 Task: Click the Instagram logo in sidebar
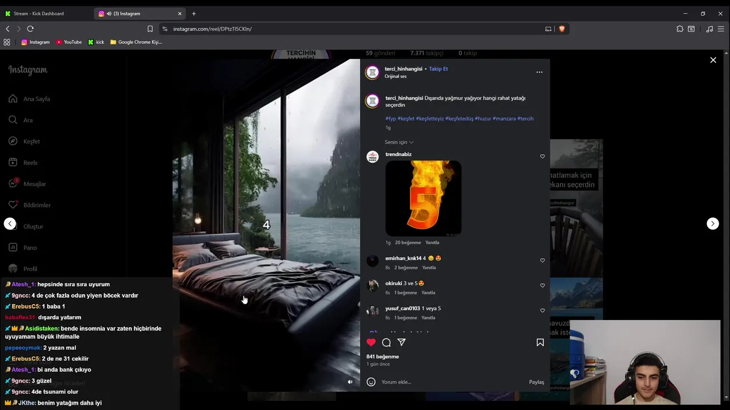pos(27,70)
